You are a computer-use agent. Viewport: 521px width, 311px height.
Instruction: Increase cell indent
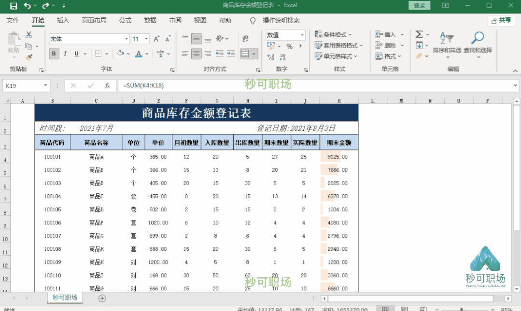tap(231, 54)
